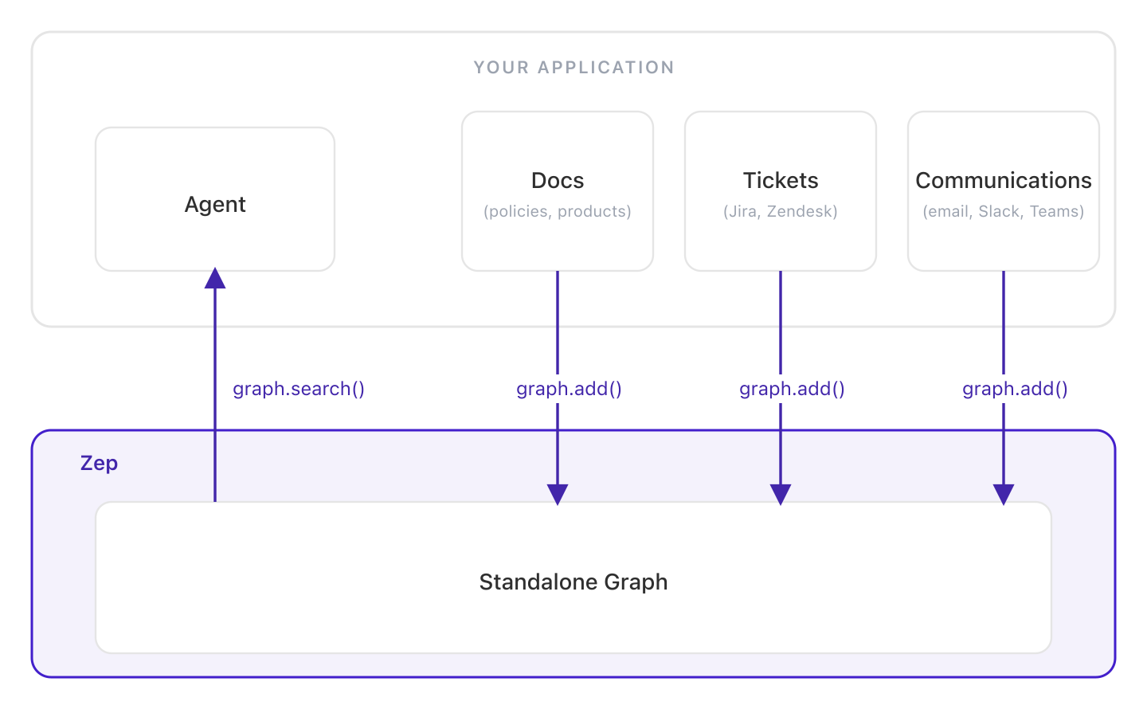1147x717 pixels.
Task: Click the graph.add() label above Standalone Graph
Action: [568, 389]
